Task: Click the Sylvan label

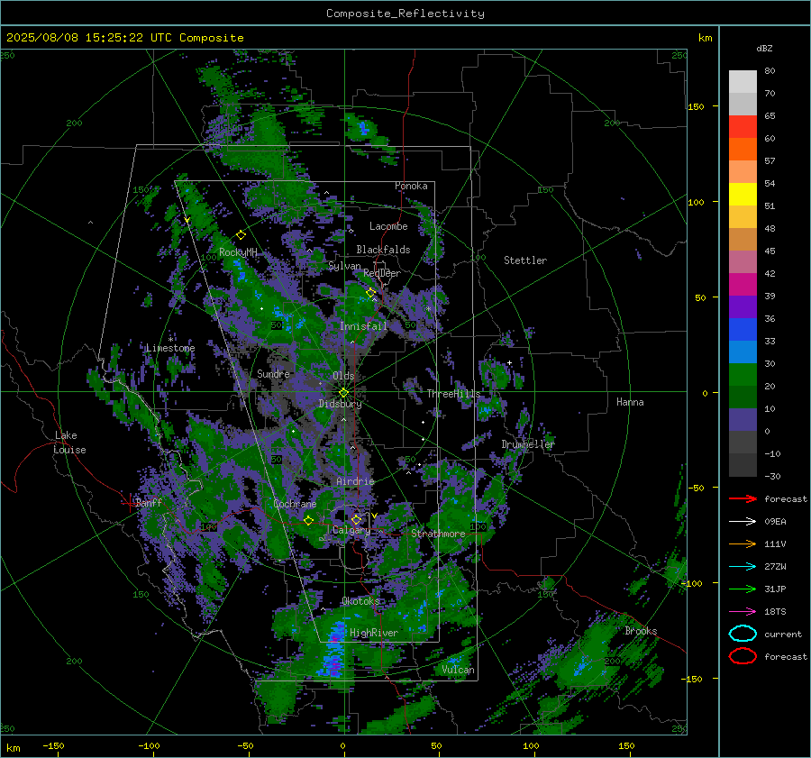Action: [344, 266]
